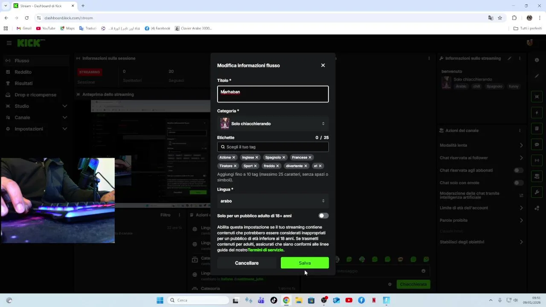Open TikTok from the taskbar
The image size is (546, 307).
tap(273, 300)
